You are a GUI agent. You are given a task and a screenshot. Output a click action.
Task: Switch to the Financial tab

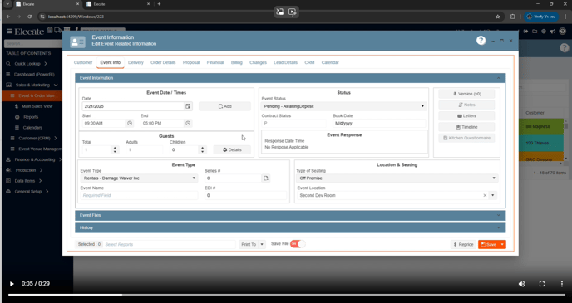point(215,62)
